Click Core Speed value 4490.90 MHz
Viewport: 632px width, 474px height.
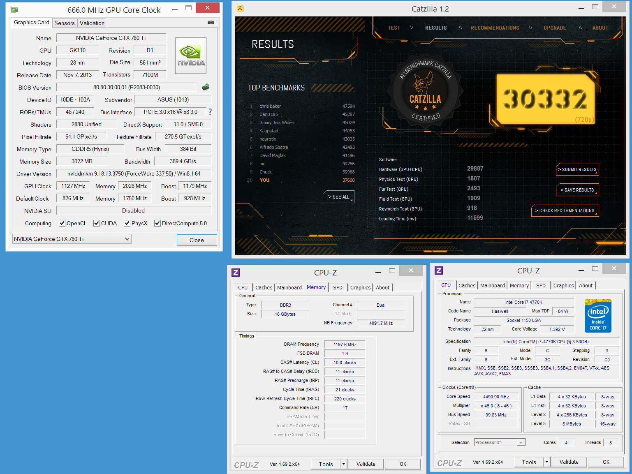[x=496, y=397]
